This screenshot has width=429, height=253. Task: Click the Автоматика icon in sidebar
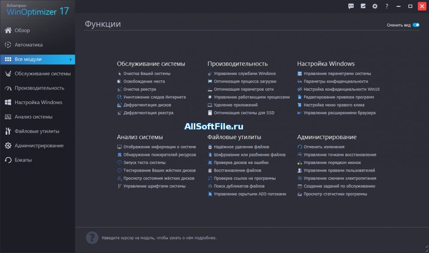[8, 45]
